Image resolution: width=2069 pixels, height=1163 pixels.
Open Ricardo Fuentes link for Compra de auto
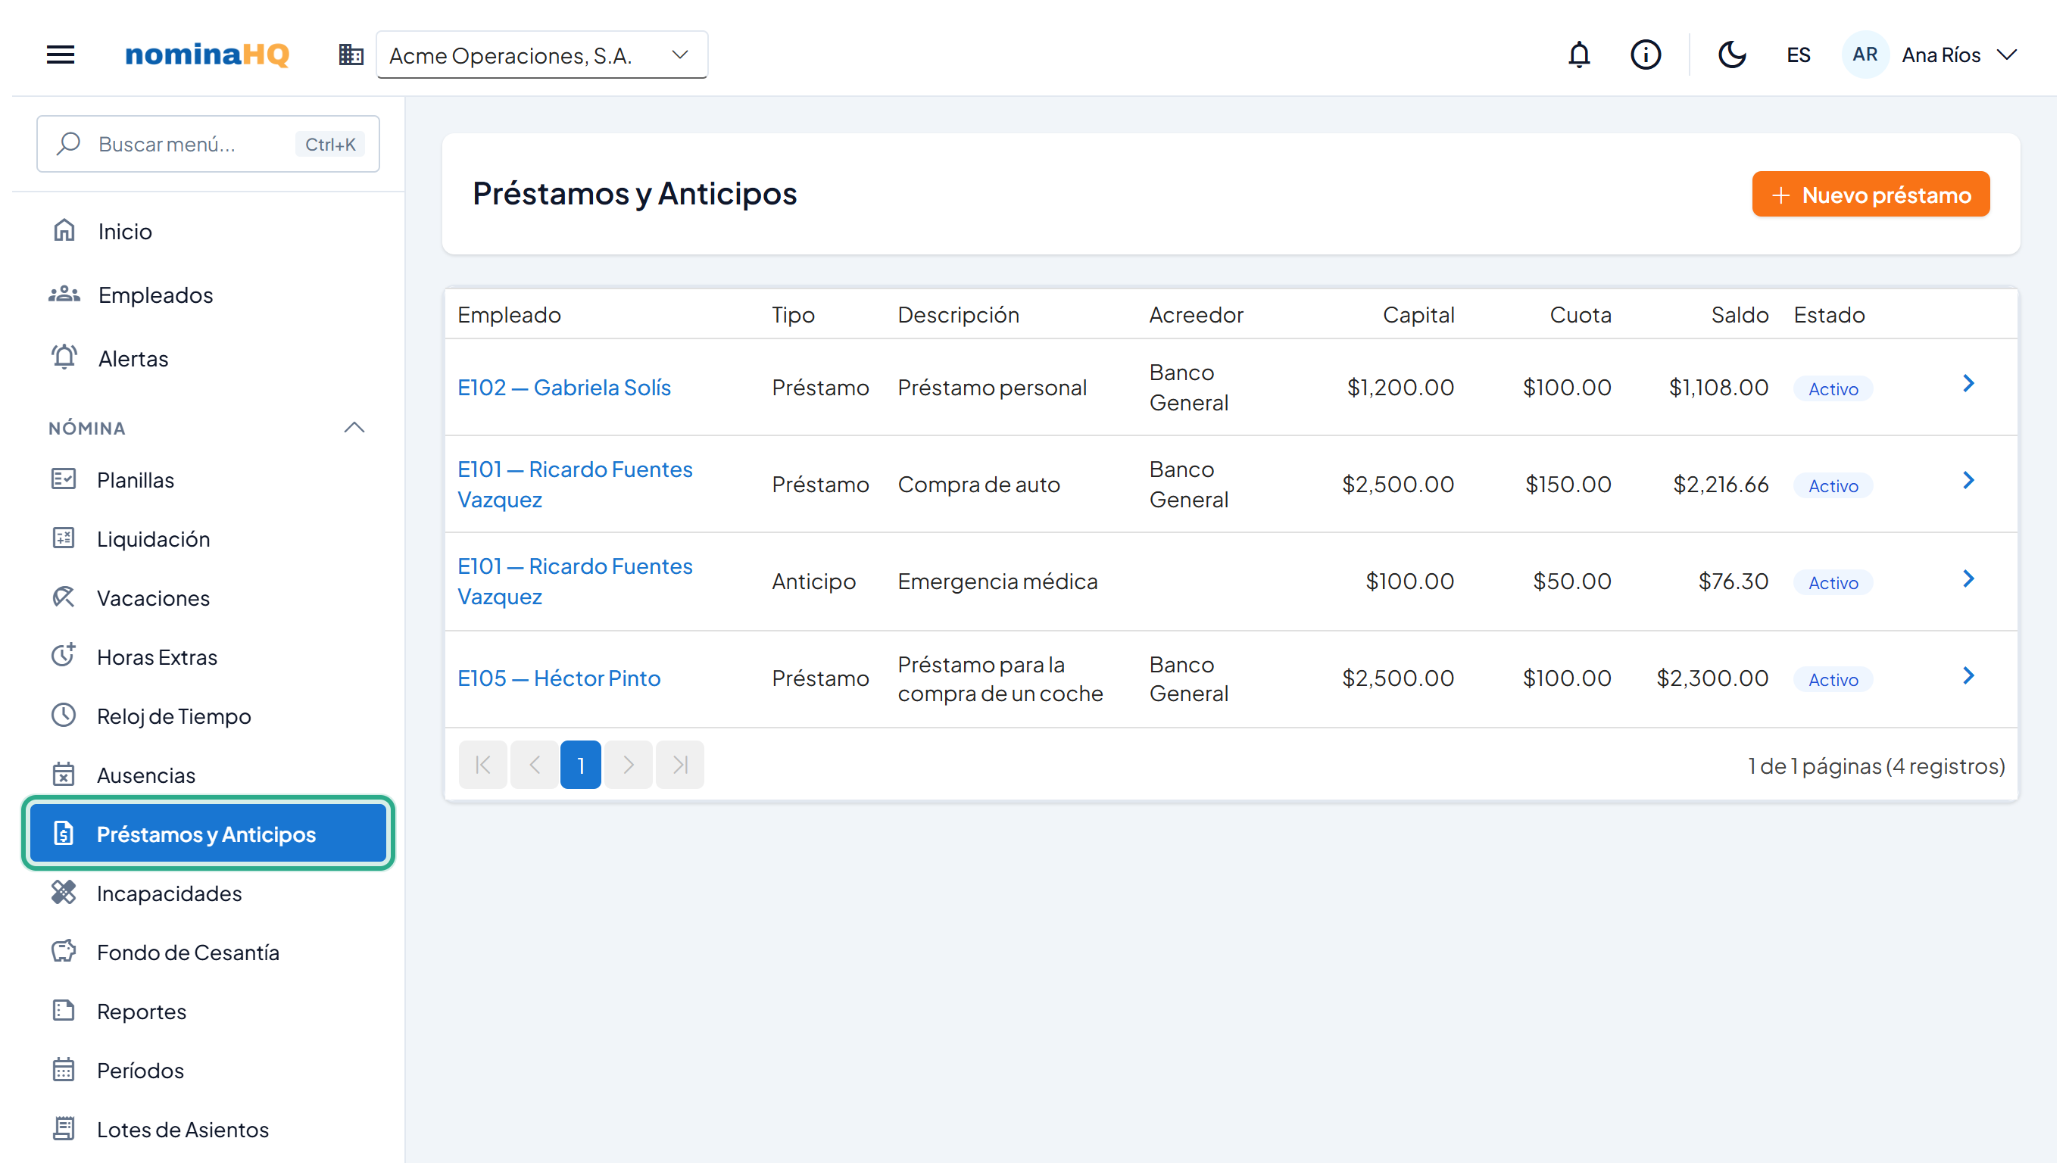(575, 485)
